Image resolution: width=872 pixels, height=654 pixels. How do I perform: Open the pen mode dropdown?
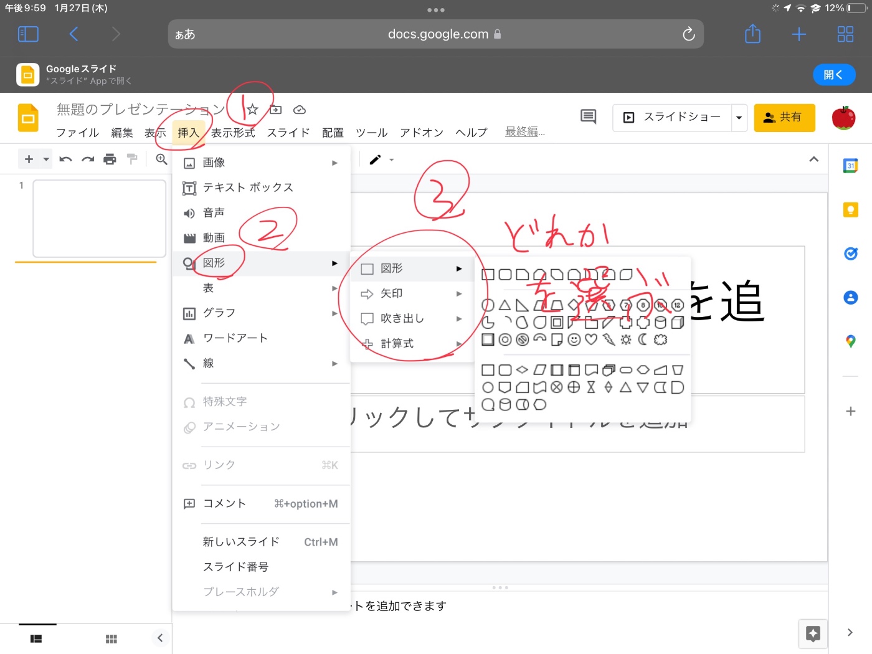(x=391, y=160)
